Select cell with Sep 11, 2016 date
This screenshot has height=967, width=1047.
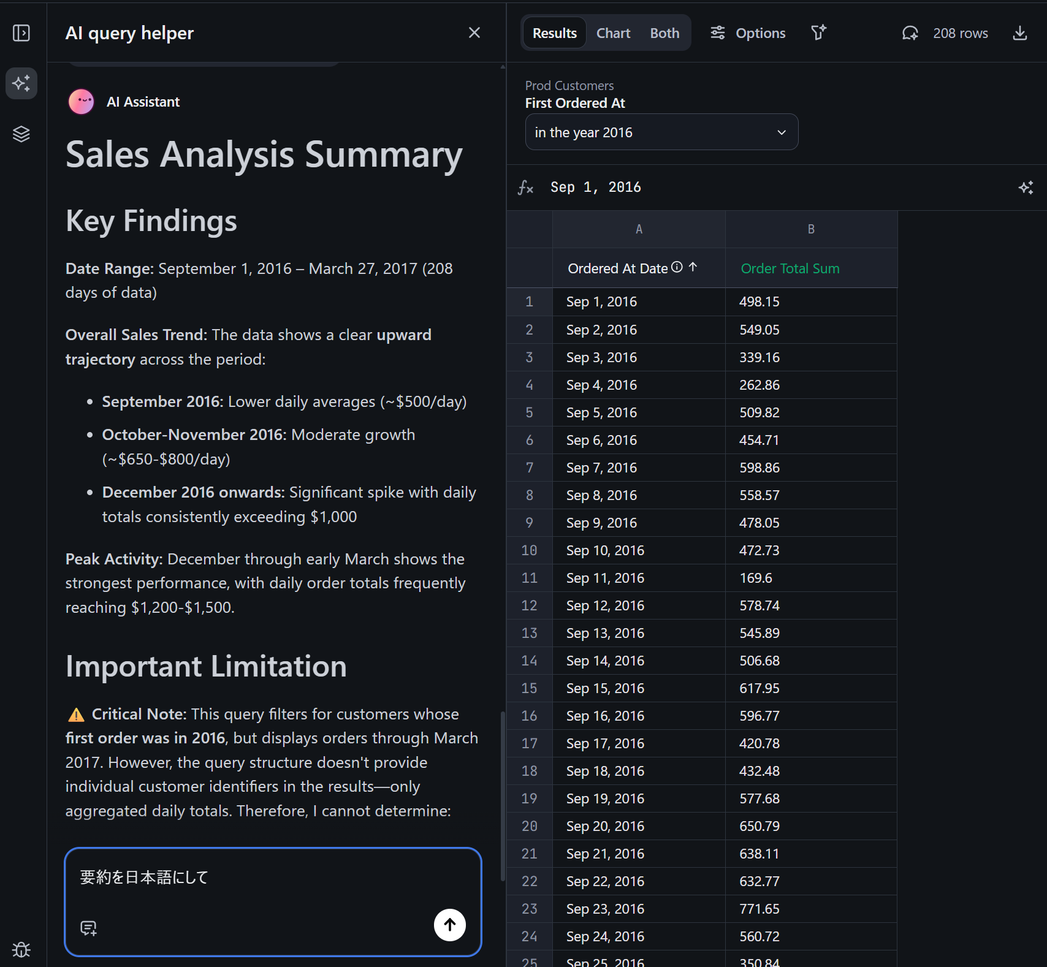point(604,578)
